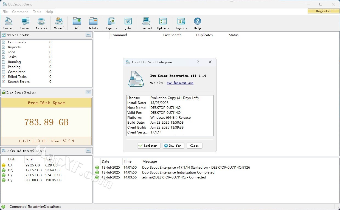
Task: Open the www.dupscout.com link
Action: (180, 83)
